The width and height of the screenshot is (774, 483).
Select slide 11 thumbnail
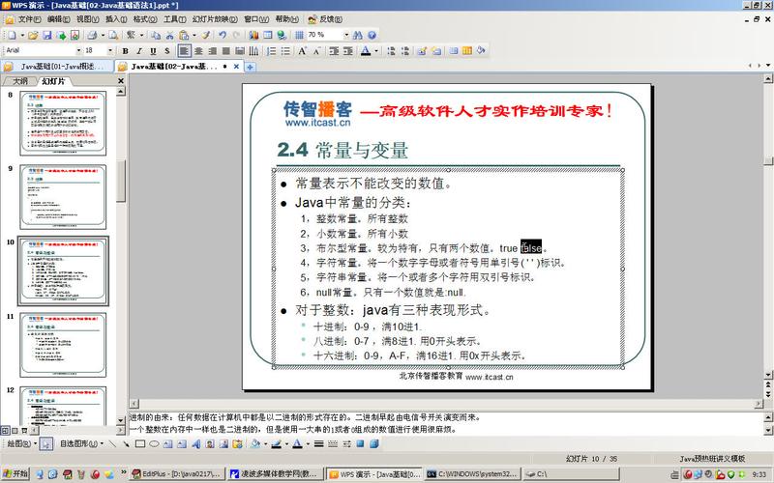[x=63, y=345]
